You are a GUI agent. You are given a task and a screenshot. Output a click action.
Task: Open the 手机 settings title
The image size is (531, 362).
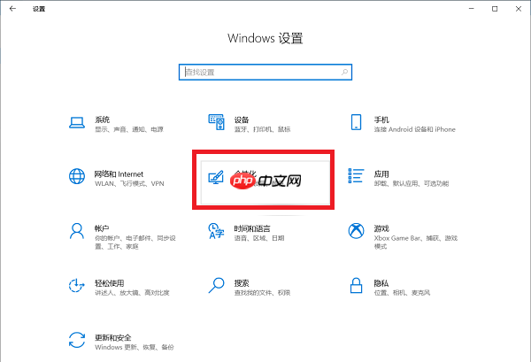tap(381, 119)
